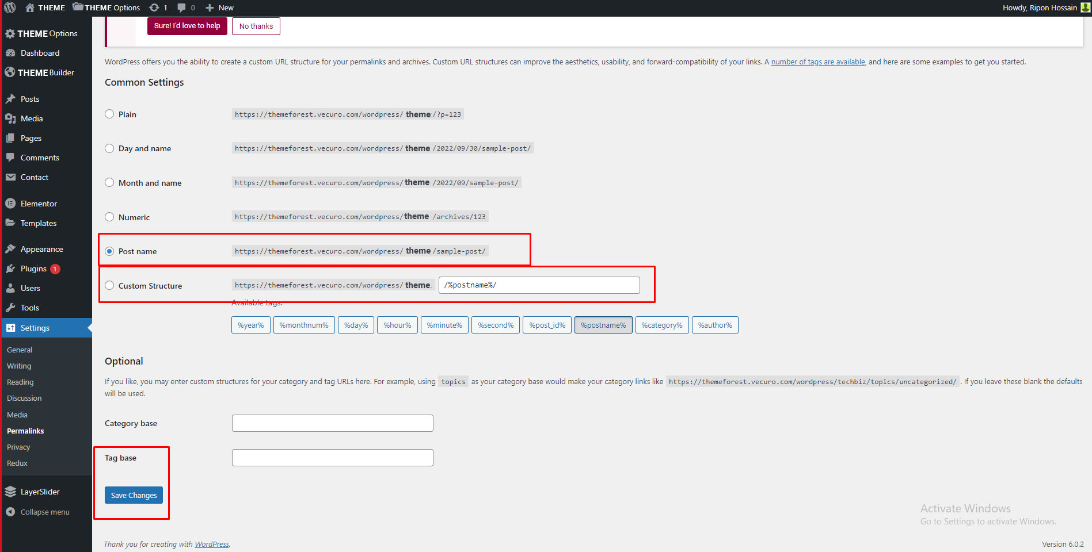Click Plugins update count badge

(55, 269)
